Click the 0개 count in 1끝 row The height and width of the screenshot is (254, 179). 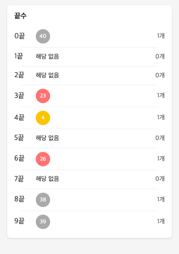160,56
